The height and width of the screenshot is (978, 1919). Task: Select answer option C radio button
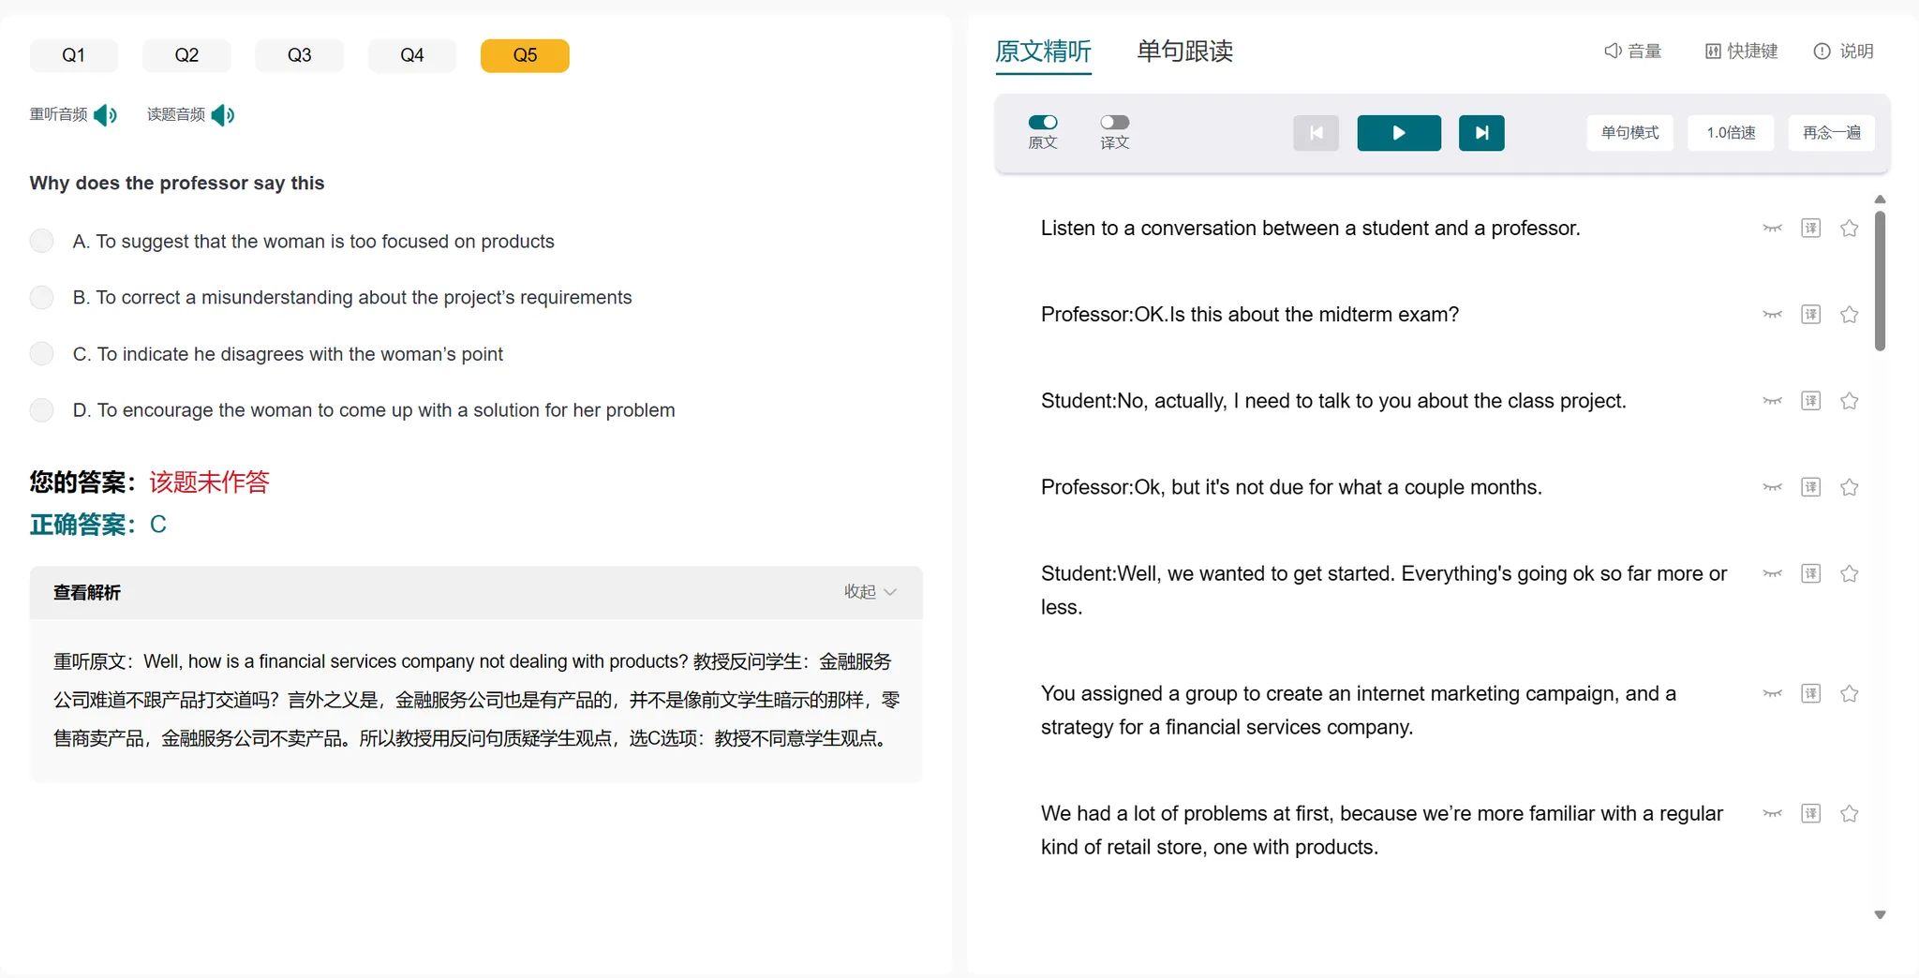pos(42,354)
